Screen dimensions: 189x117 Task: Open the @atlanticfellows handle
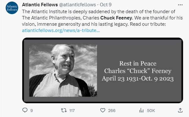pyautogui.click(x=77, y=5)
